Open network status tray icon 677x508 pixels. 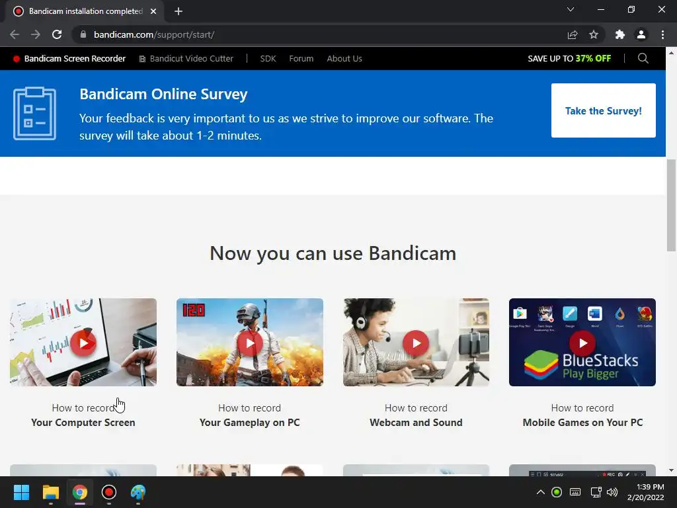point(596,492)
